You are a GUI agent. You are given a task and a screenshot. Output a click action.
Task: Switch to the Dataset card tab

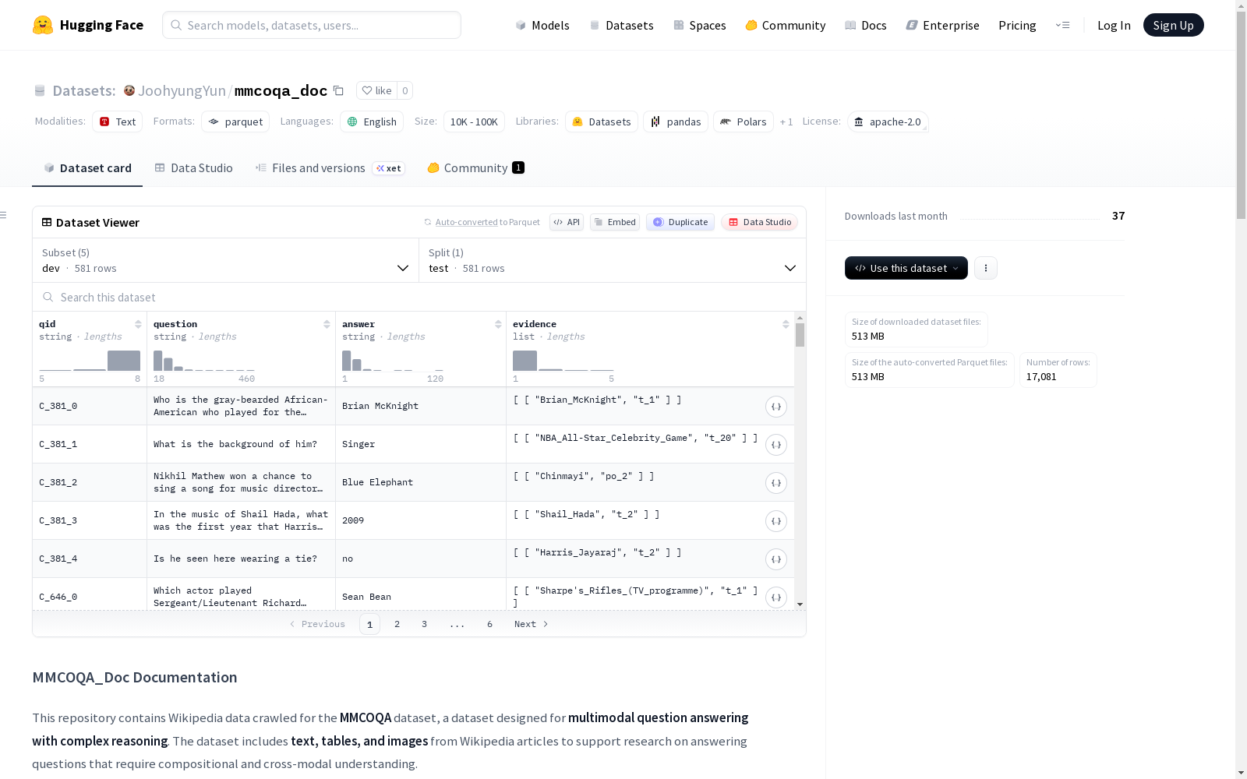coord(87,168)
